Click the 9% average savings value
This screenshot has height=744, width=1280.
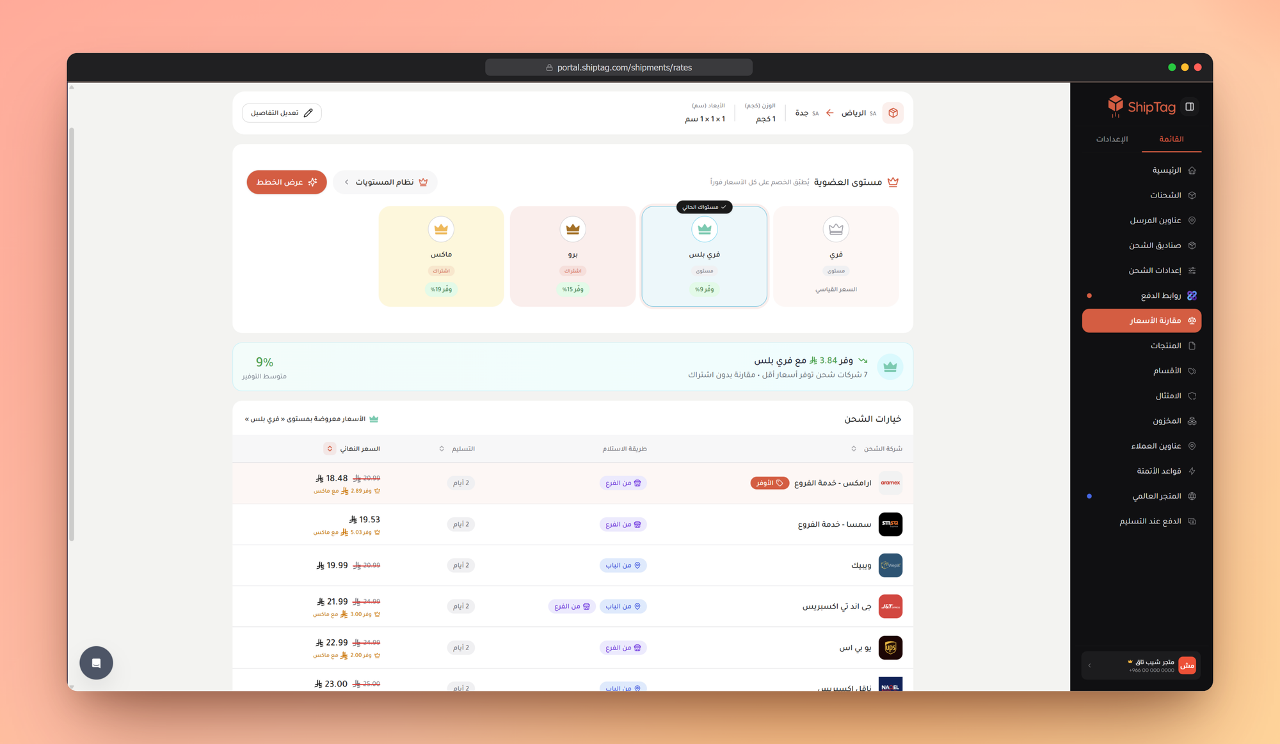tap(264, 362)
